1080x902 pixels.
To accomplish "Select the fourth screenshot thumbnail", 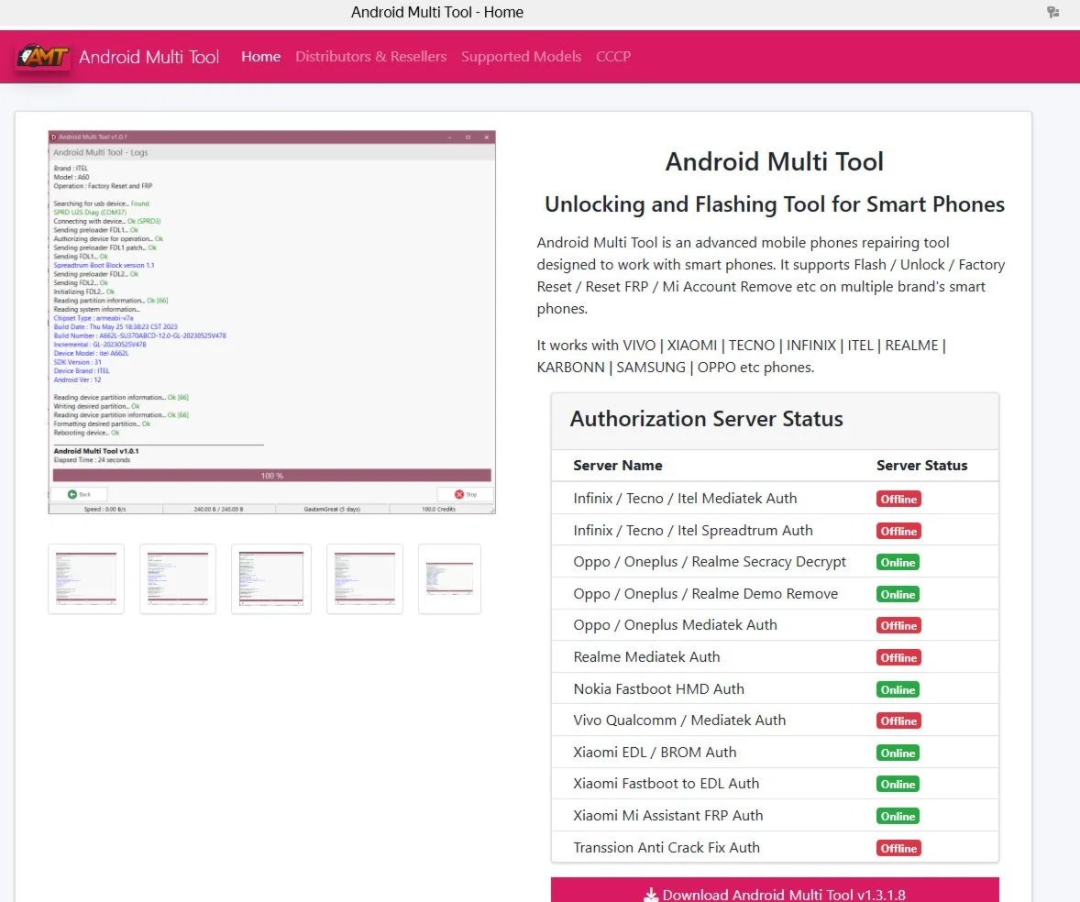I will pos(365,578).
